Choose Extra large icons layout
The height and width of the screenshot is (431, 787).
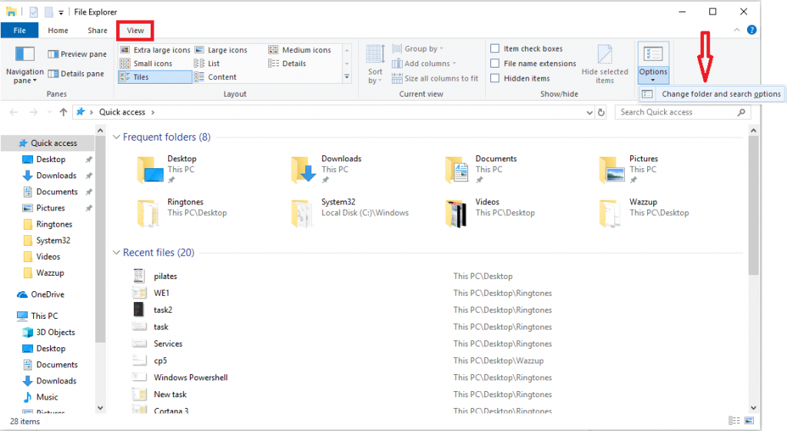click(155, 50)
